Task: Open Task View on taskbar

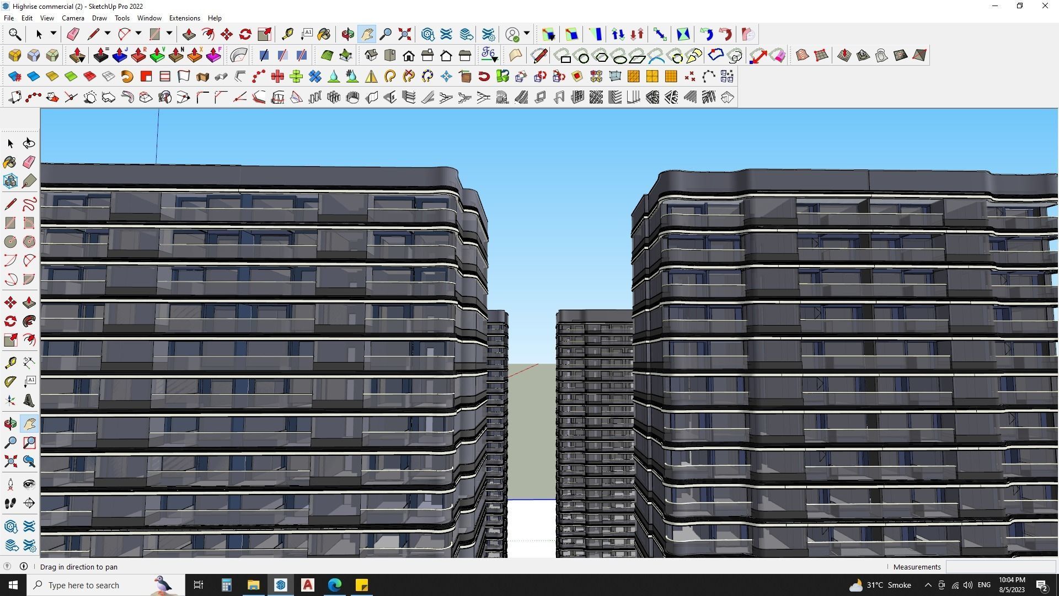Action: coord(199,585)
